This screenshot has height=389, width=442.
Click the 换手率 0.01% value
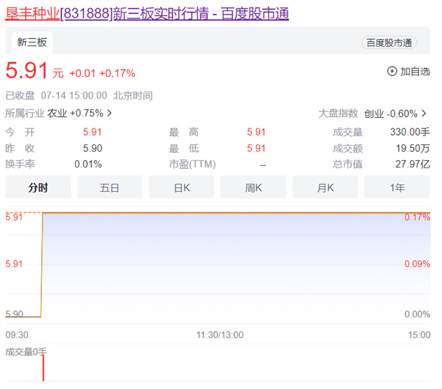88,164
